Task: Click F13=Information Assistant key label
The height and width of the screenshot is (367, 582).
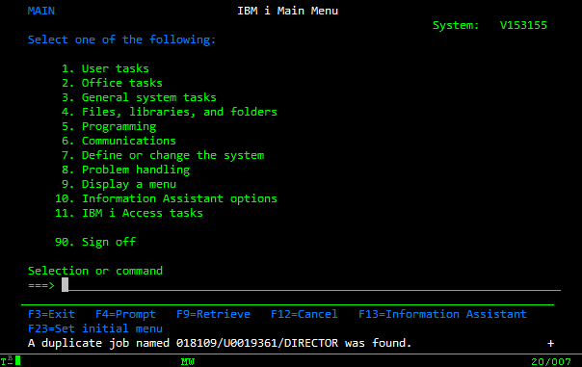Action: tap(442, 314)
